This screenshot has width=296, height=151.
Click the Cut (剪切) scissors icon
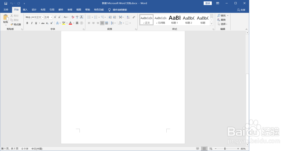tap(12, 16)
